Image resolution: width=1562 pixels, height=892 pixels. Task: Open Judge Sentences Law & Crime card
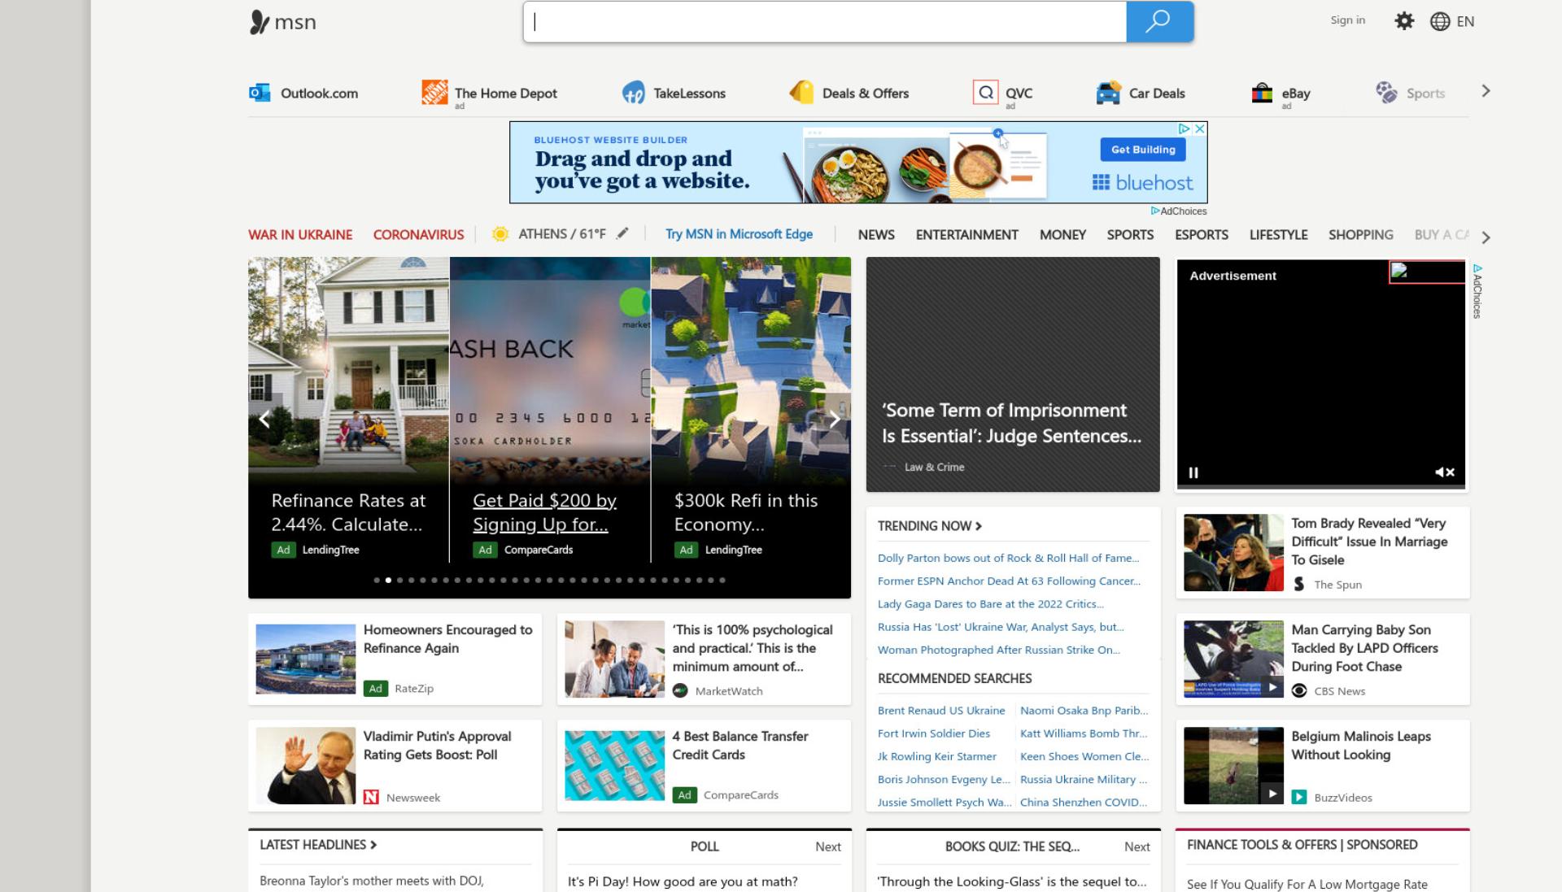[x=1012, y=374]
